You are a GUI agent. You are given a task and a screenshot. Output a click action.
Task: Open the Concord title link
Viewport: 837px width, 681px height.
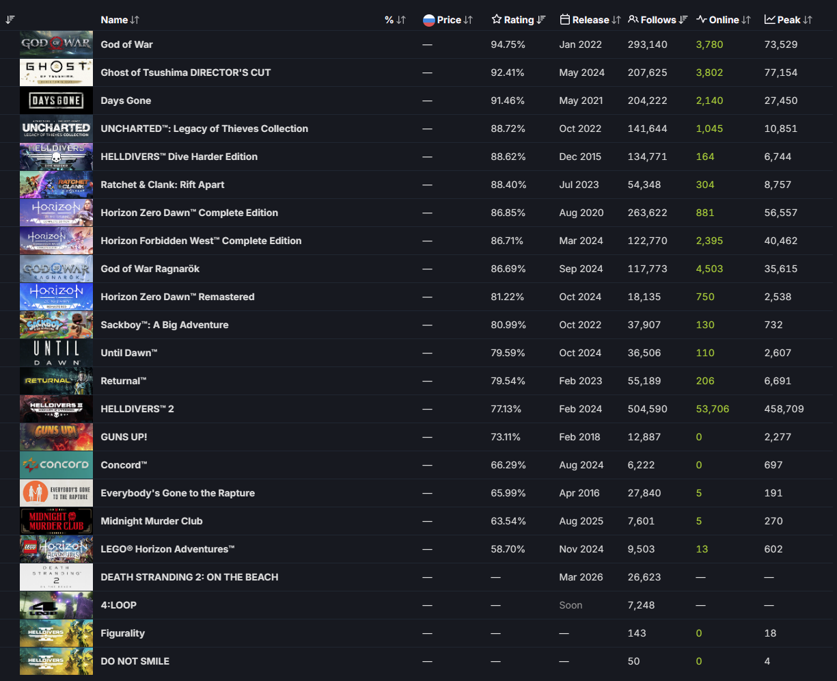(x=124, y=465)
